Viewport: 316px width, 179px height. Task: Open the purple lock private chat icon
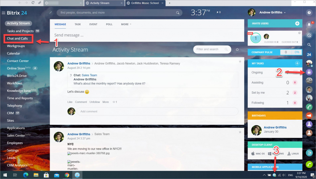(309, 72)
